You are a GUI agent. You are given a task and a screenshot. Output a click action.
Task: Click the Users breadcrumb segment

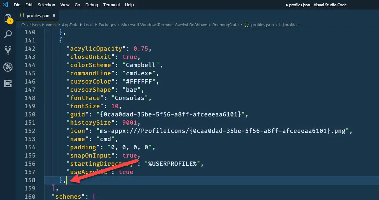click(x=35, y=25)
